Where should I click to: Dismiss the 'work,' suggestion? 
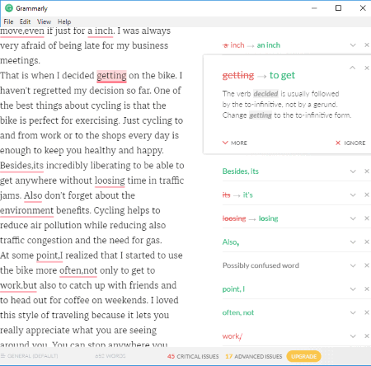(367, 336)
